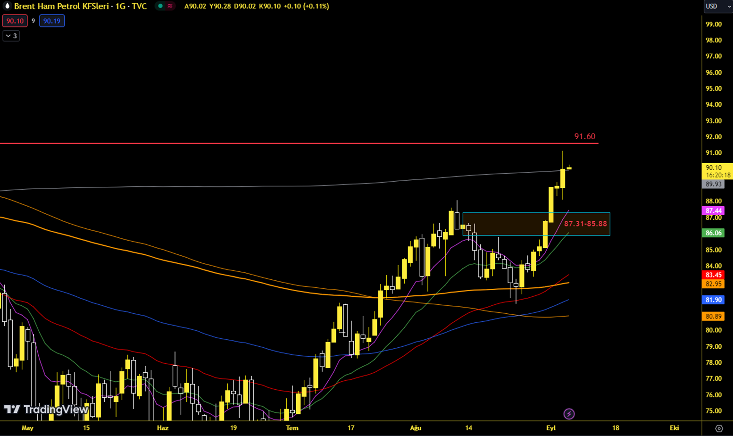Image resolution: width=733 pixels, height=436 pixels.
Task: Click the Eki label on time axis
Action: [674, 428]
